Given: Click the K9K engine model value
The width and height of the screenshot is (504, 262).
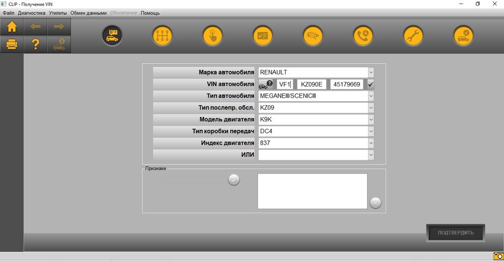Looking at the screenshot, I should [313, 119].
